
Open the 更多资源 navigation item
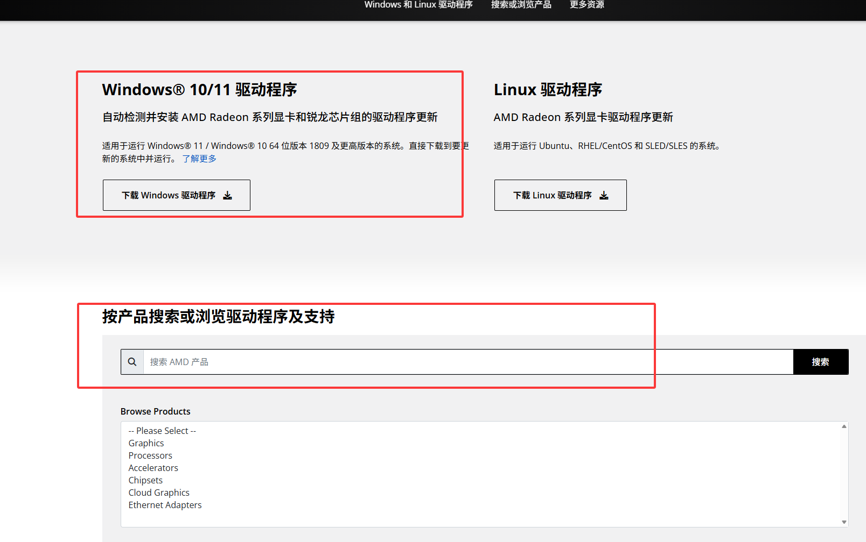(586, 5)
